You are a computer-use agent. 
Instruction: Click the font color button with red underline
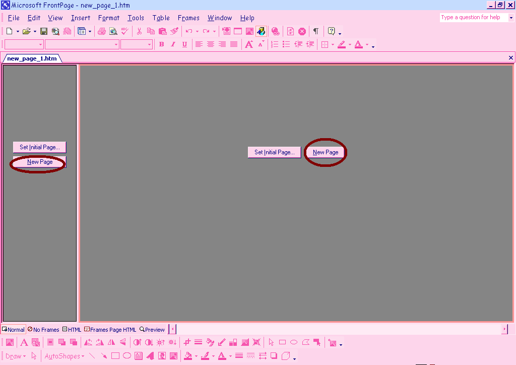[359, 44]
